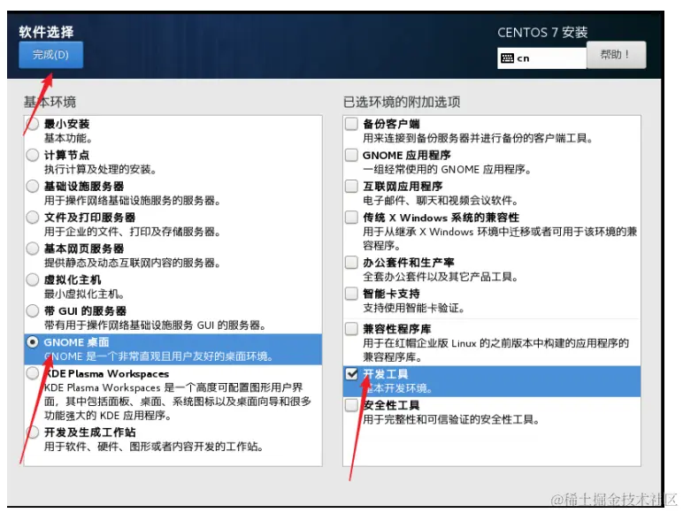Tick the 互联网应用程序 checkbox

351,186
